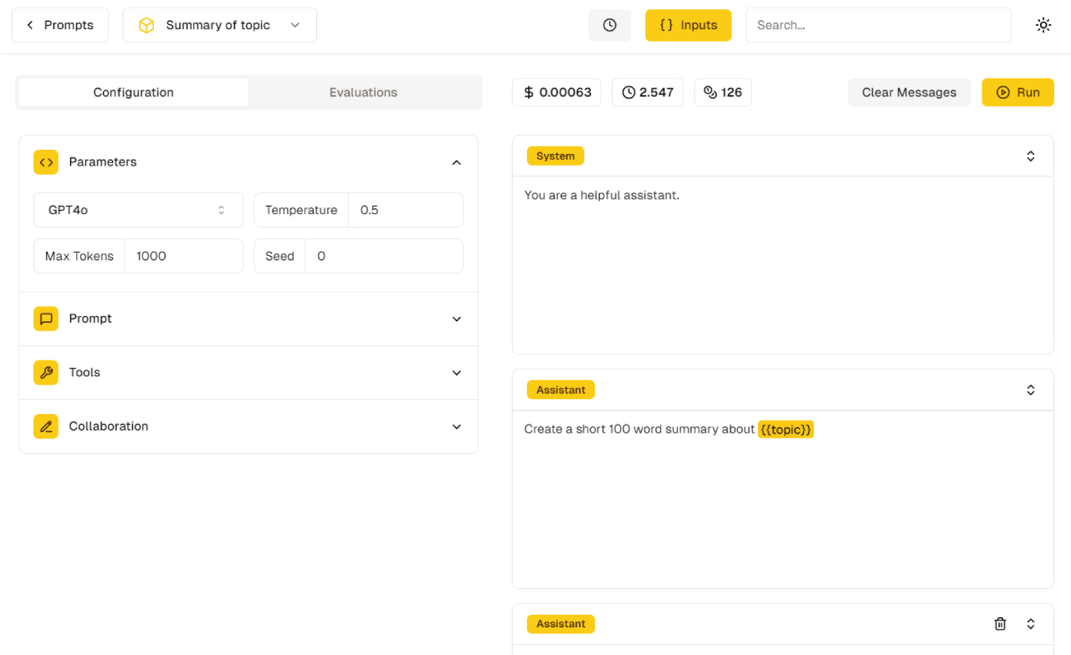Switch to the Evaluations tab
This screenshot has height=655, width=1071.
coord(363,92)
